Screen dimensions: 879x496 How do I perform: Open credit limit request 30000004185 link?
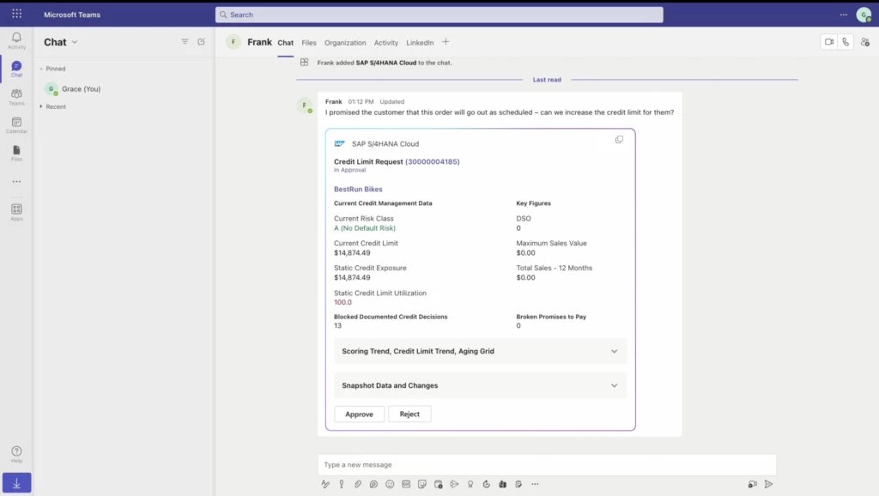coord(433,161)
